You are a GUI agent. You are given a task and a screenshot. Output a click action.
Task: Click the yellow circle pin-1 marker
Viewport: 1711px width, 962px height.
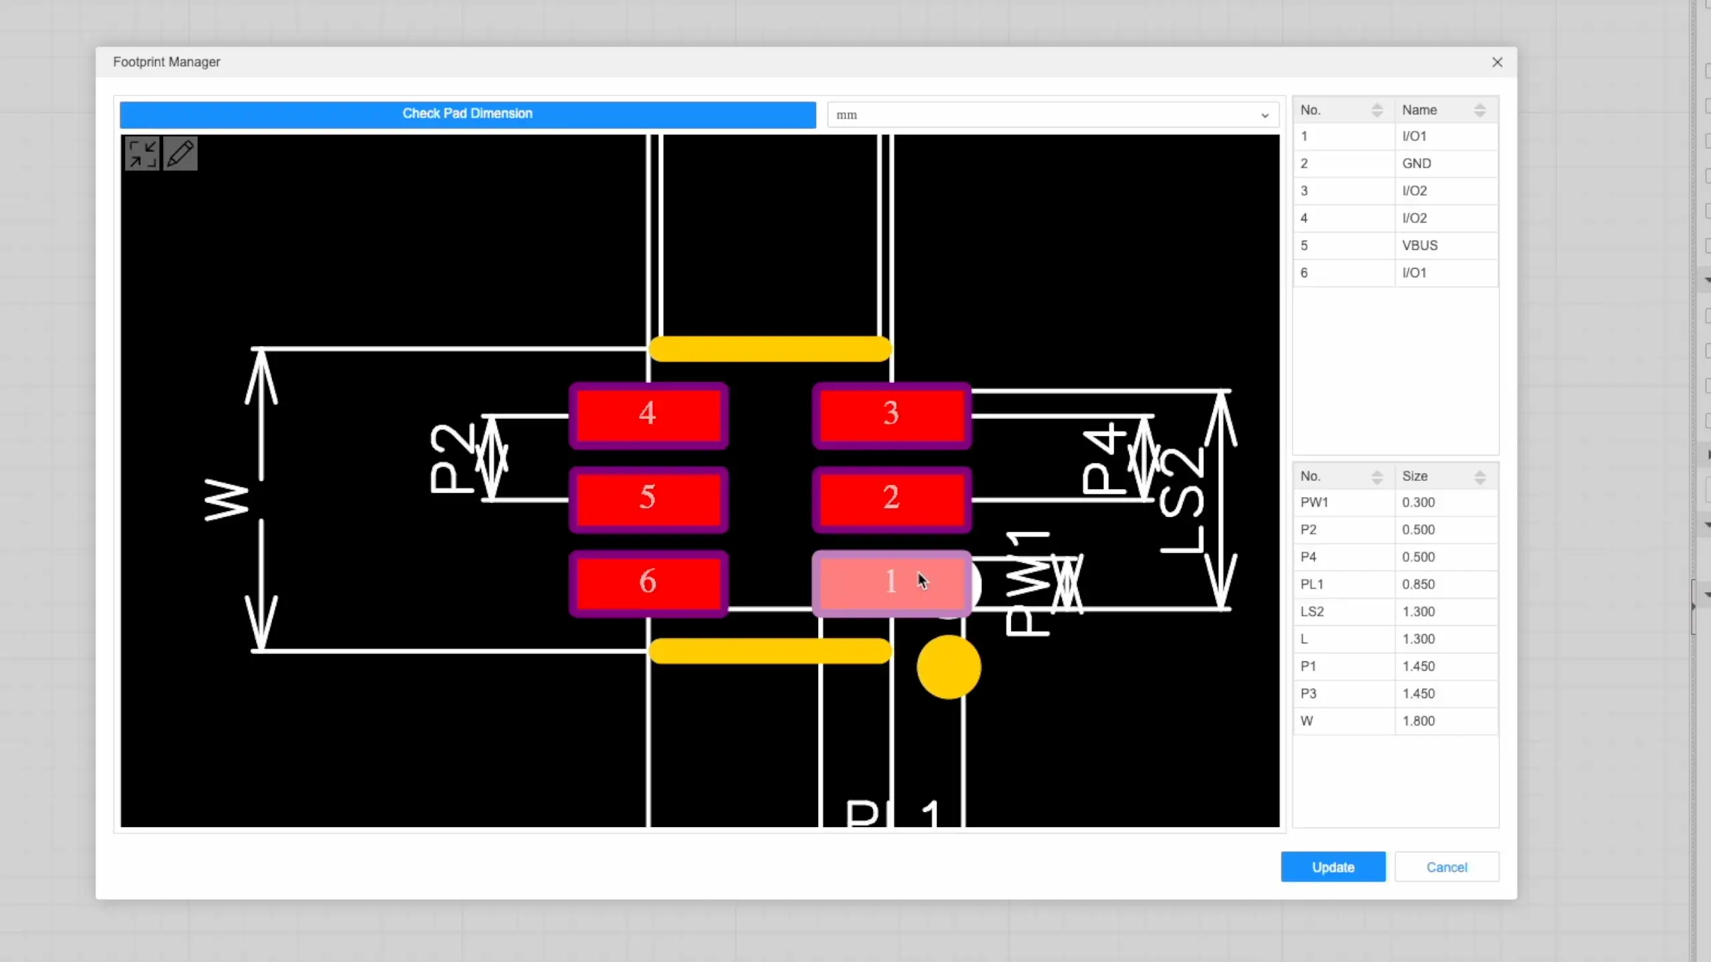tap(948, 667)
